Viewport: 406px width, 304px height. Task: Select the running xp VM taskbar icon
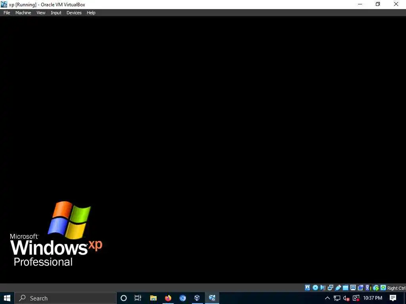point(212,298)
